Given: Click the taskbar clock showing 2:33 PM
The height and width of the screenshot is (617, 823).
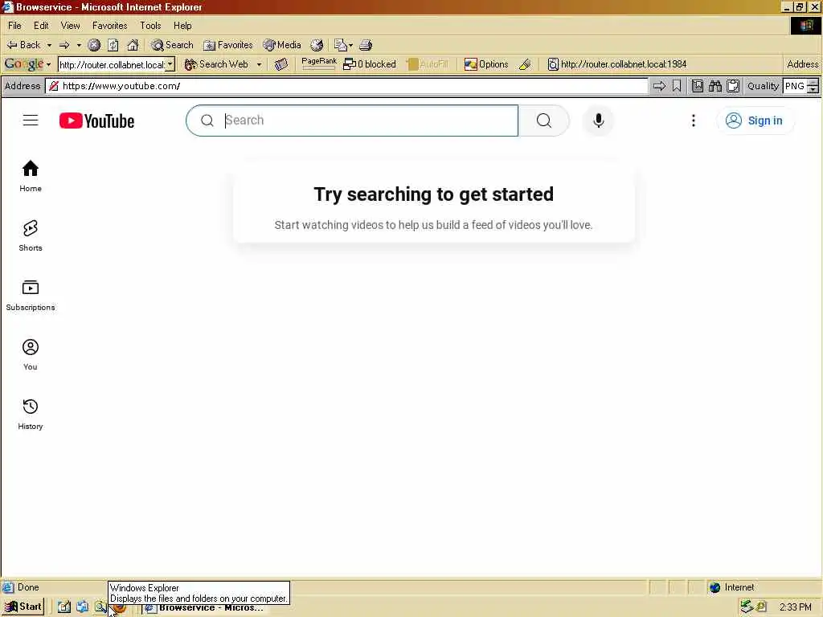Looking at the screenshot, I should 795,607.
